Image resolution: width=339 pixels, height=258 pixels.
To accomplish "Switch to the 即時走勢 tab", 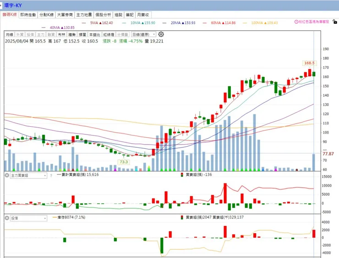I will click(x=28, y=15).
